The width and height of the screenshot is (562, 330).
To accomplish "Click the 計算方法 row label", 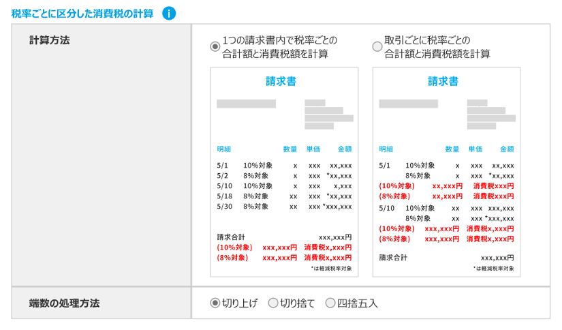I will pos(50,40).
